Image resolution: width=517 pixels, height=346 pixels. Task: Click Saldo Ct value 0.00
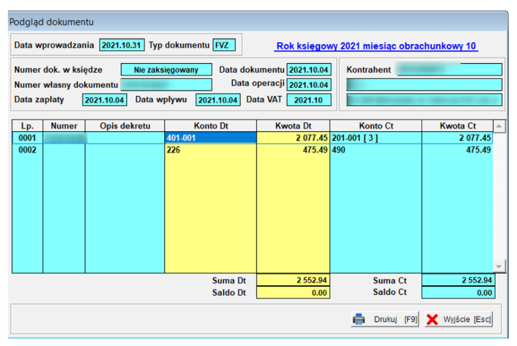tap(458, 293)
